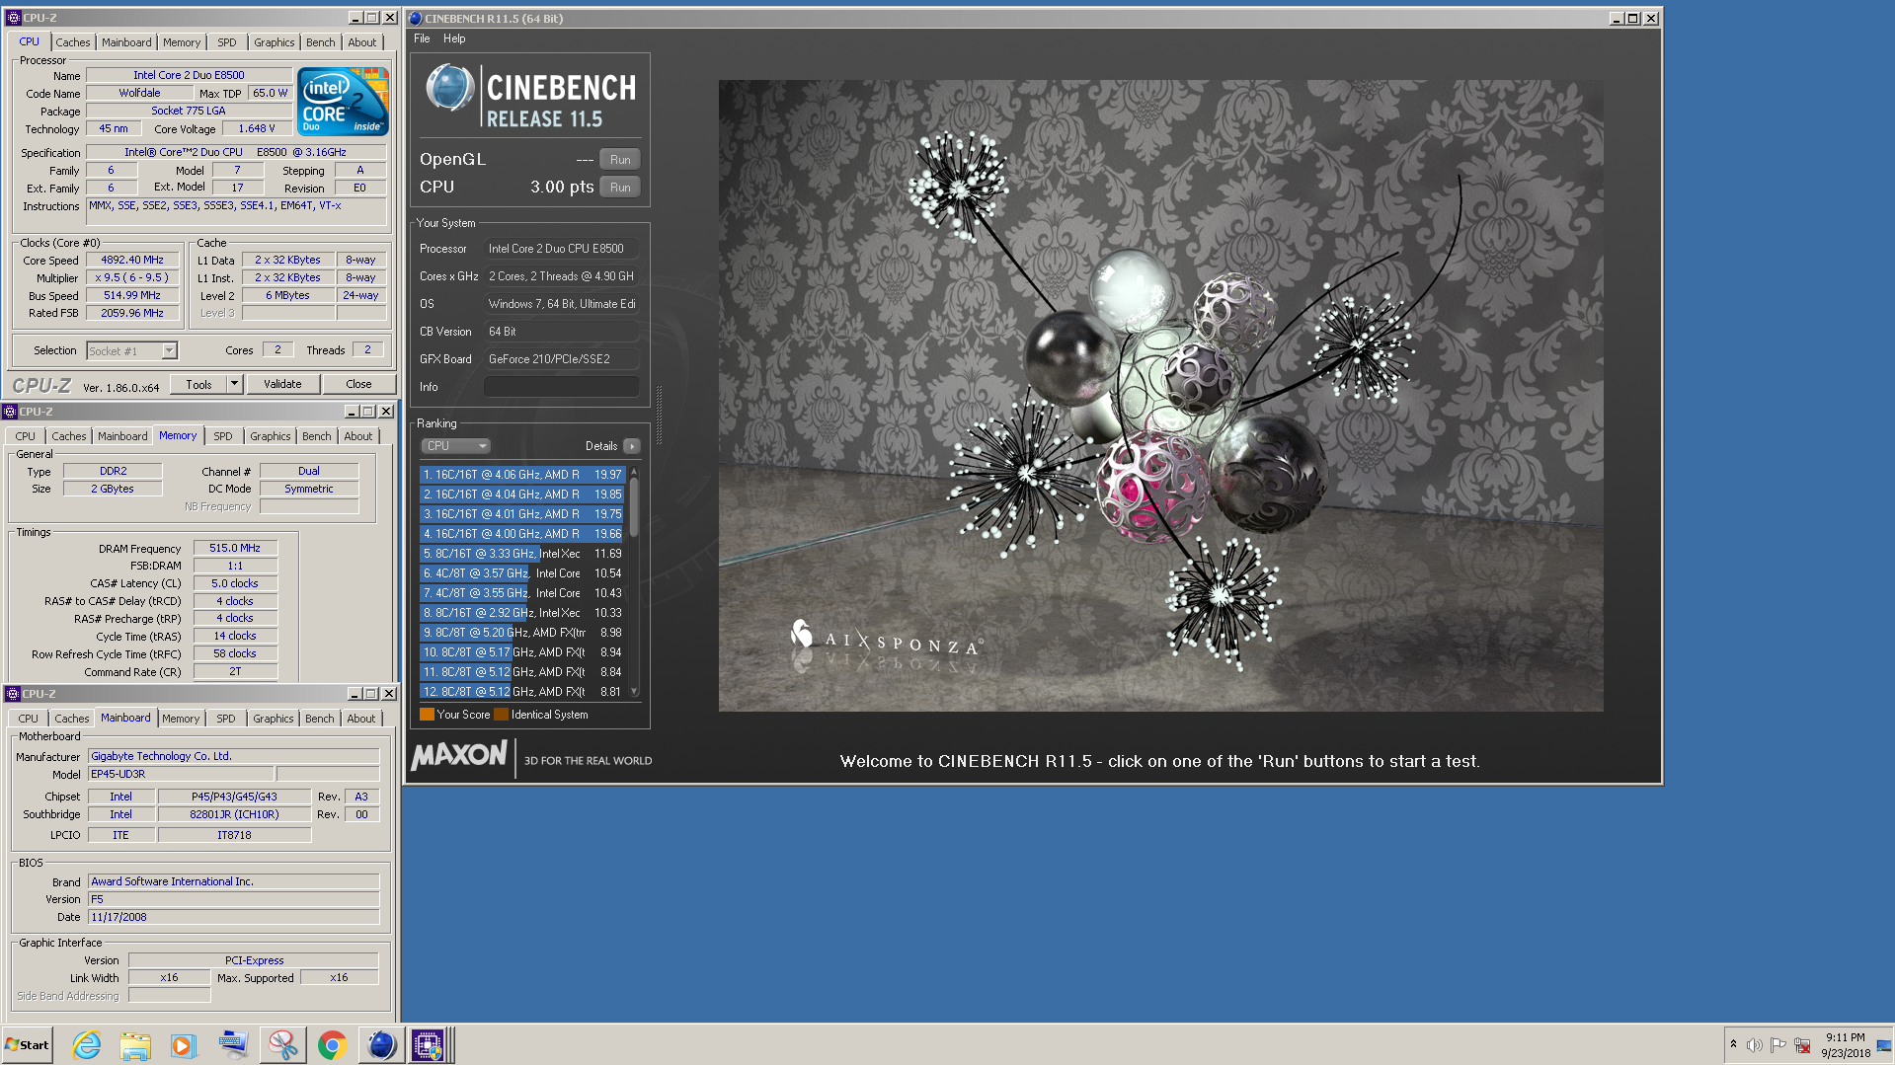Click the Core Speed value 4892.40 MHz
Image resolution: width=1895 pixels, height=1065 pixels.
132,261
